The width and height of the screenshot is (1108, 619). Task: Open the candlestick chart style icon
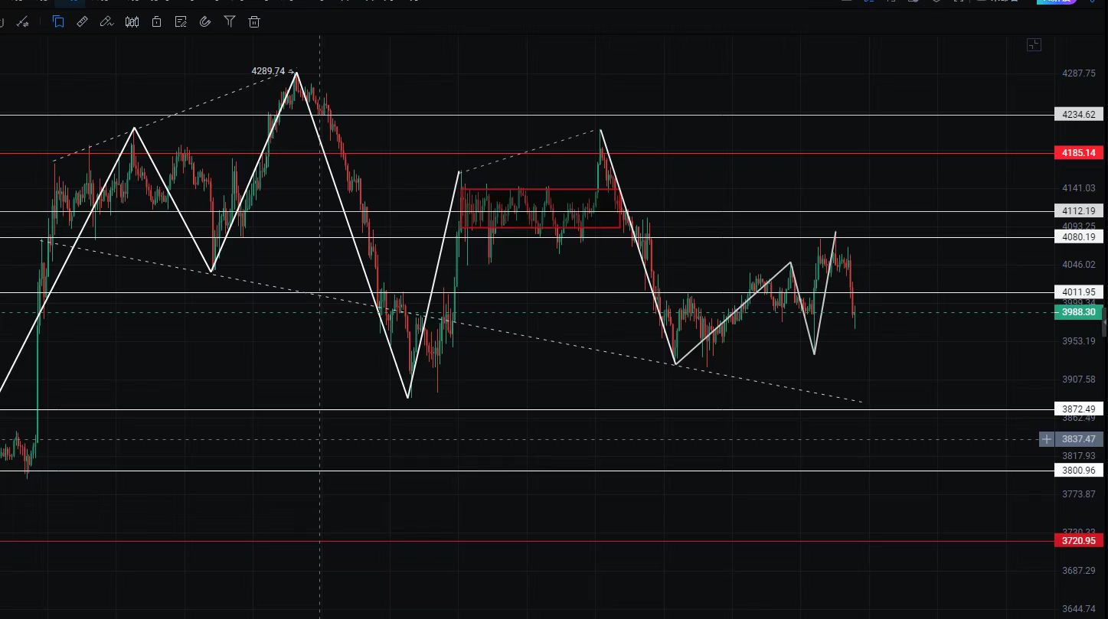[x=132, y=21]
